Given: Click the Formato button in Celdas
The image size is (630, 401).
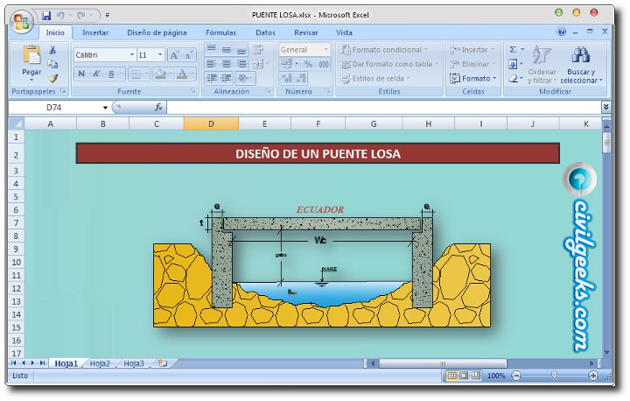Looking at the screenshot, I should [472, 78].
